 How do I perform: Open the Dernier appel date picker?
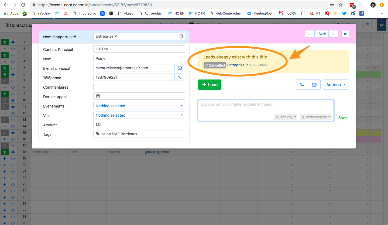[139, 96]
